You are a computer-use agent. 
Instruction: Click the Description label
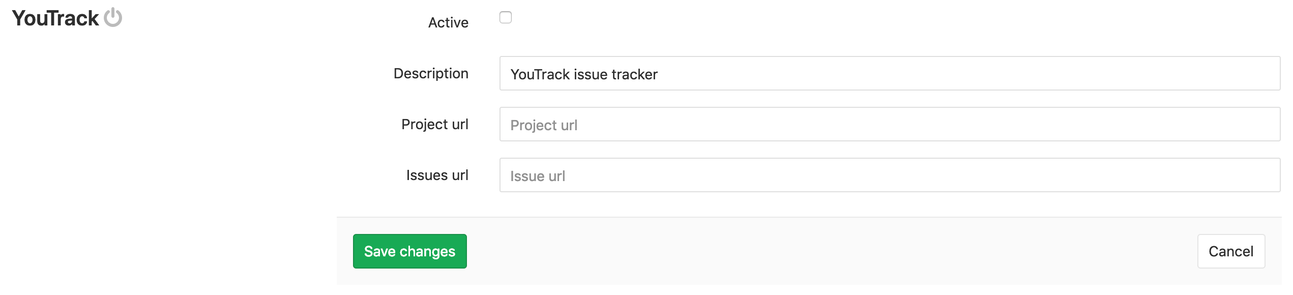click(x=430, y=73)
